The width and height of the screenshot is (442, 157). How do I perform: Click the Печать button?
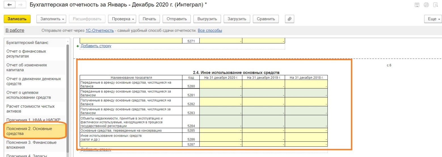(150, 19)
